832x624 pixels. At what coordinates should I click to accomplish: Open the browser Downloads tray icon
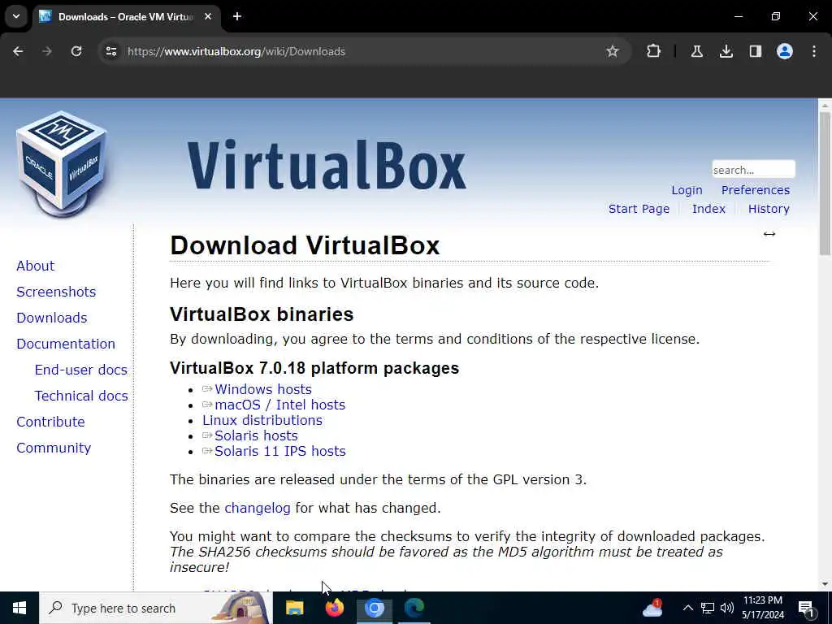click(726, 51)
